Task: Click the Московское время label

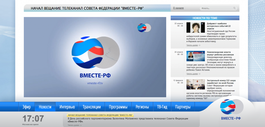Action: [x=30, y=124]
